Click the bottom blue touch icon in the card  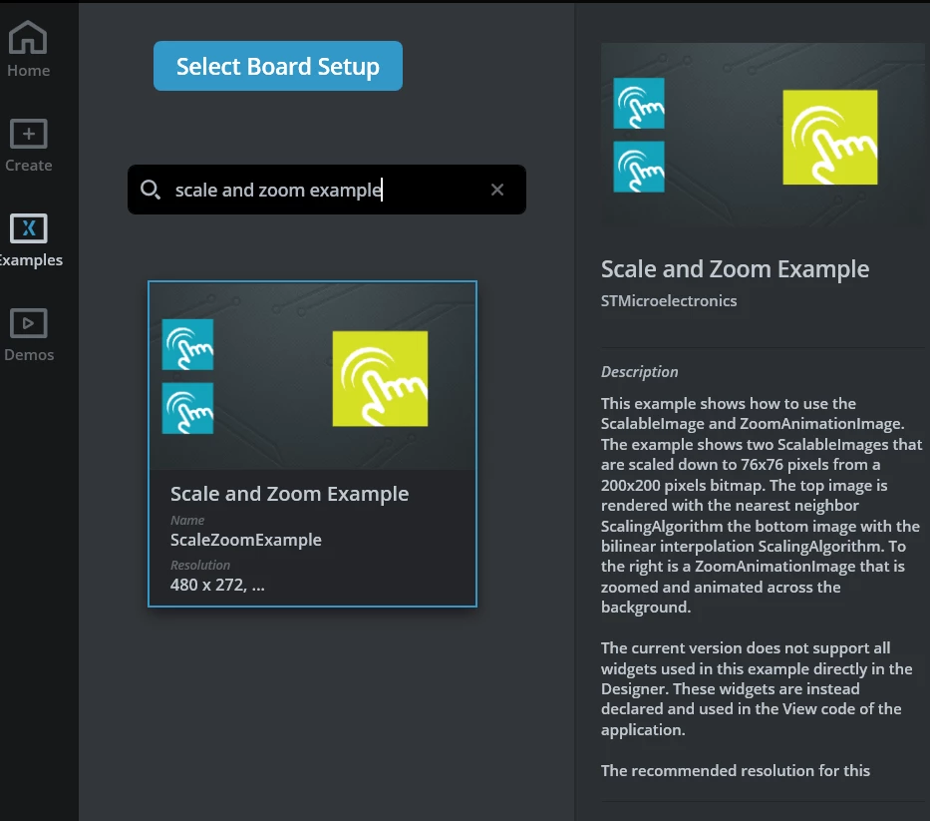coord(187,408)
